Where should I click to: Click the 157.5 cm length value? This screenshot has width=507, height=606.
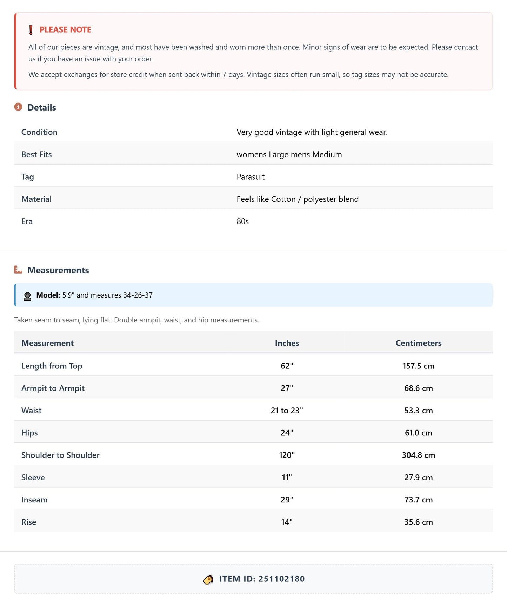[419, 366]
